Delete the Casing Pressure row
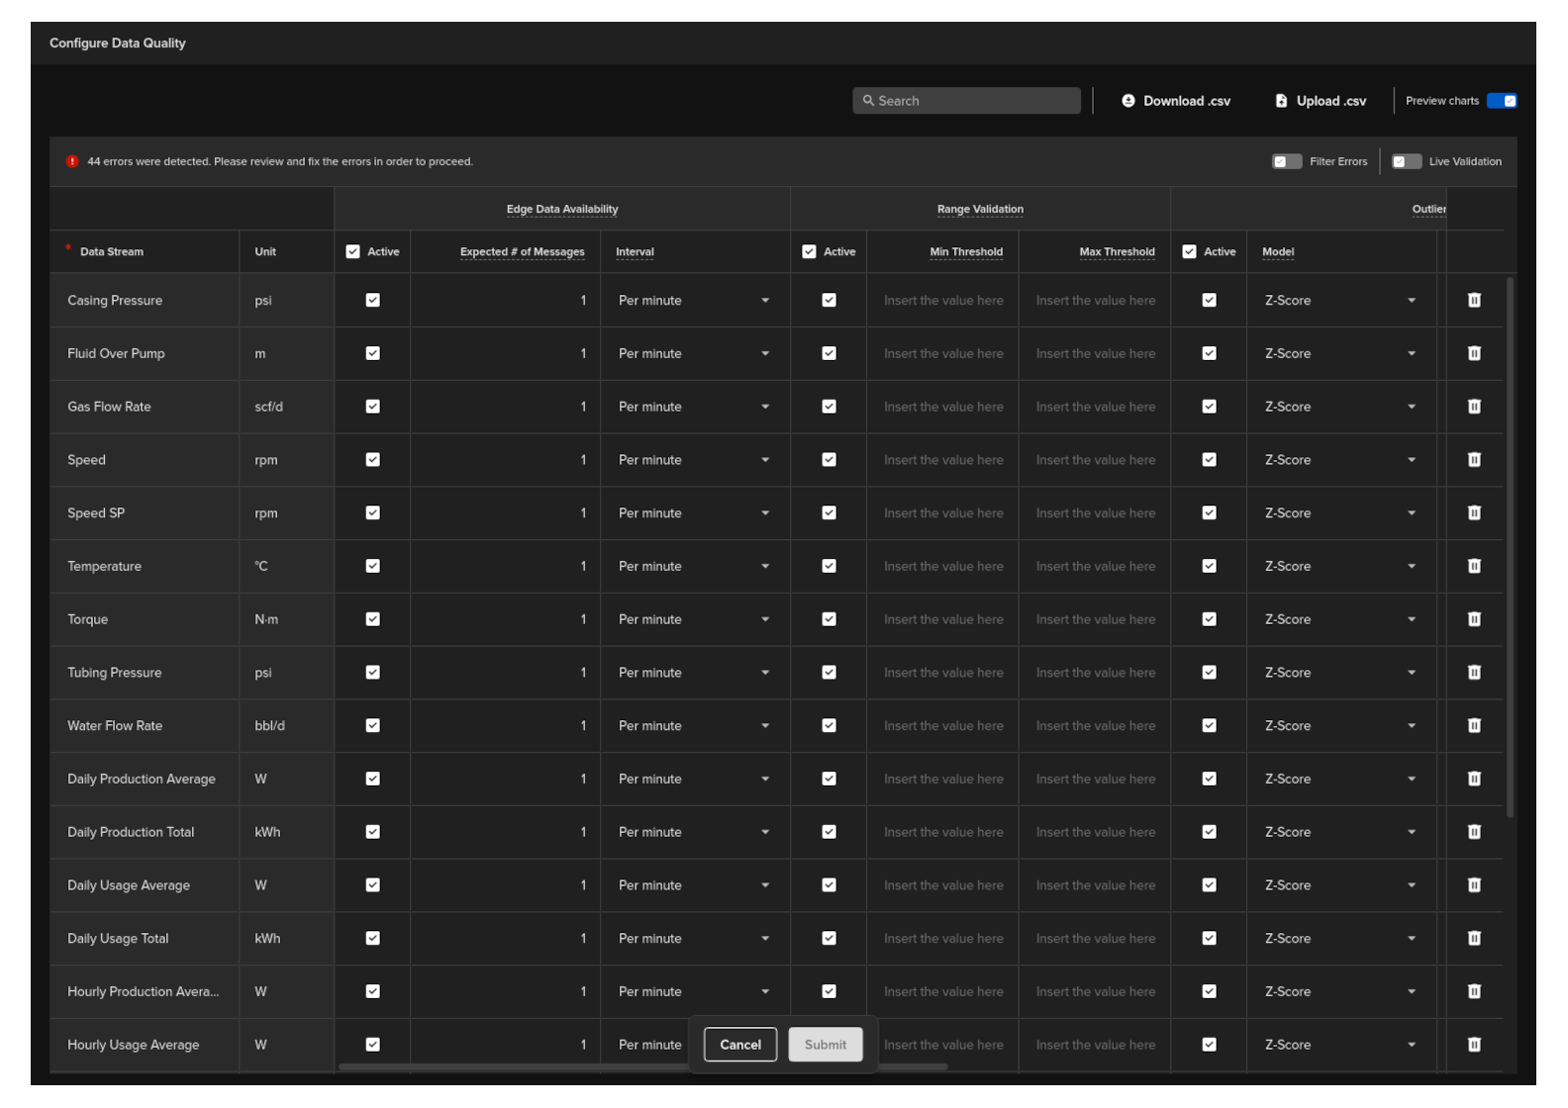The image size is (1568, 1108). point(1474,301)
